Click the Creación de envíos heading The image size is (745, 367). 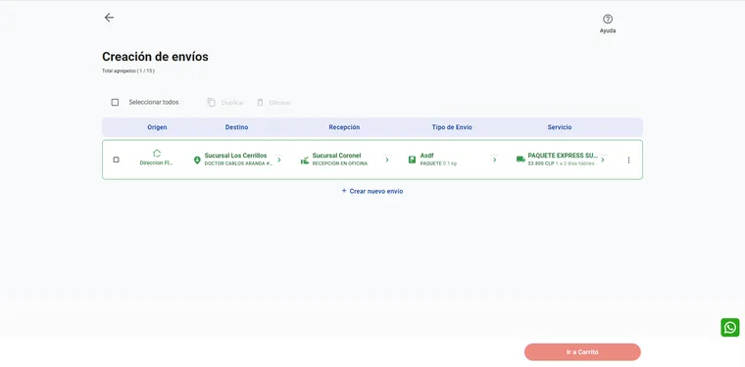point(155,57)
